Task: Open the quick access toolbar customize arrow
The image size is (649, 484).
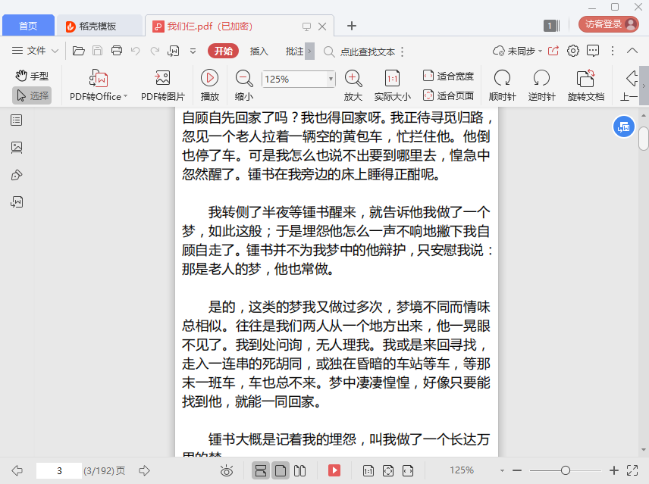Action: [193, 52]
